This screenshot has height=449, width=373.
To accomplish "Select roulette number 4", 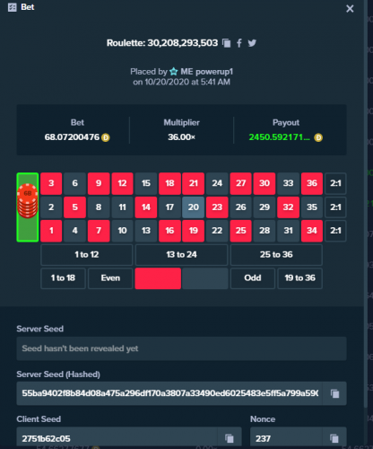I will coord(74,231).
